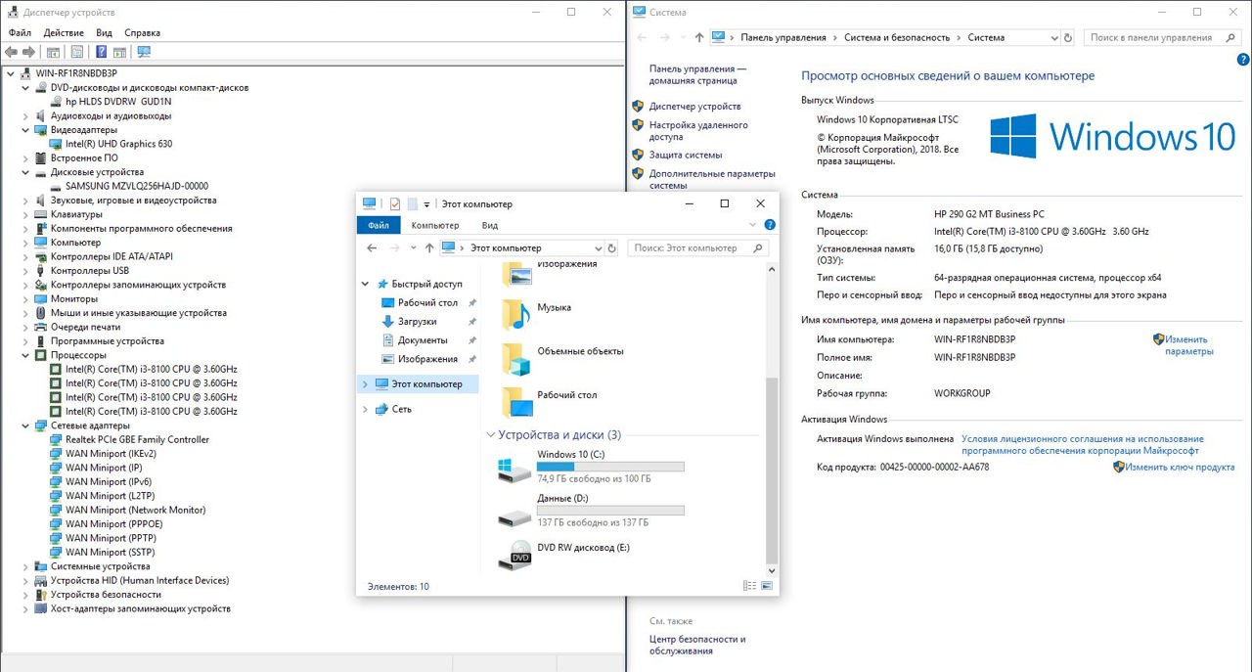Expand the Клавиатуры device category
The width and height of the screenshot is (1252, 672).
click(26, 214)
